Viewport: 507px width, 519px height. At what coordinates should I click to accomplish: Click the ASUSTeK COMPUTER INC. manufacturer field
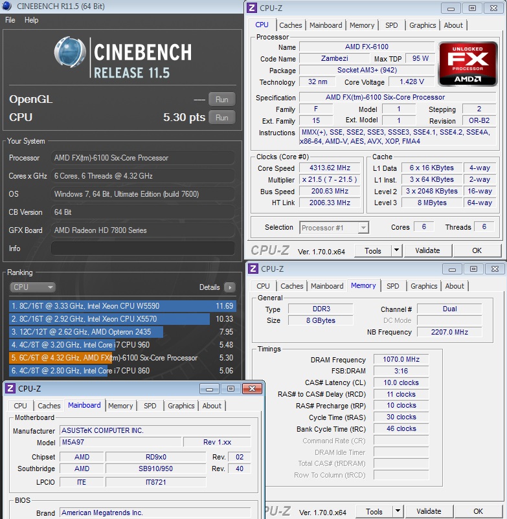click(x=155, y=430)
